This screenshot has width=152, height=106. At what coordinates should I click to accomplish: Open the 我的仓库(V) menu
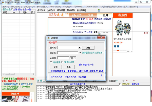point(29,7)
